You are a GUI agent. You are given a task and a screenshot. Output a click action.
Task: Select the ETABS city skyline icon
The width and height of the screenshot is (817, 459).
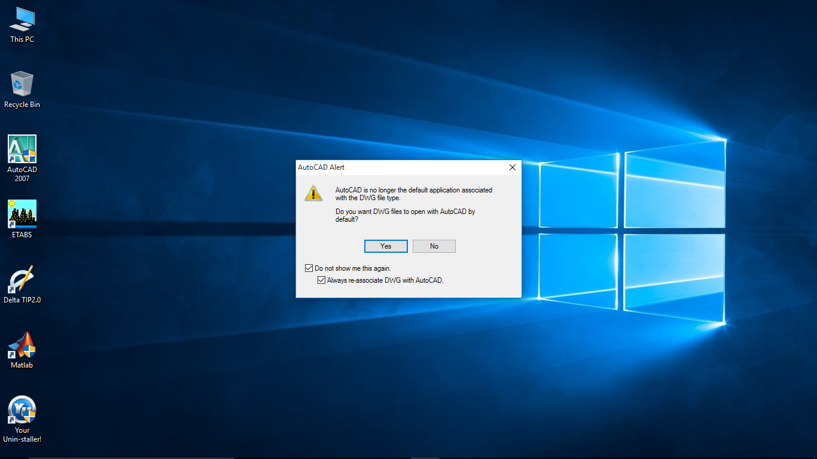22,214
